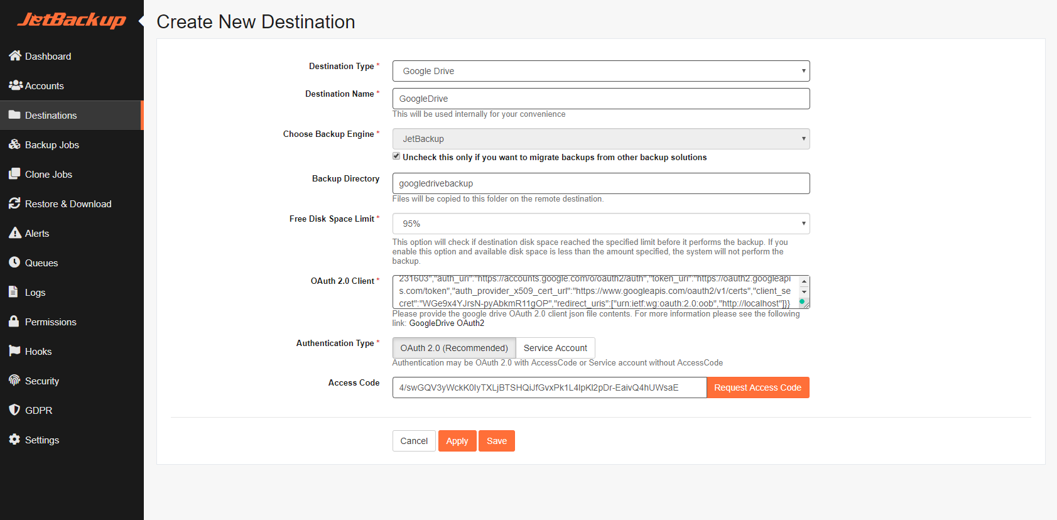Open Backup Jobs section
This screenshot has height=520, width=1057.
pos(72,144)
